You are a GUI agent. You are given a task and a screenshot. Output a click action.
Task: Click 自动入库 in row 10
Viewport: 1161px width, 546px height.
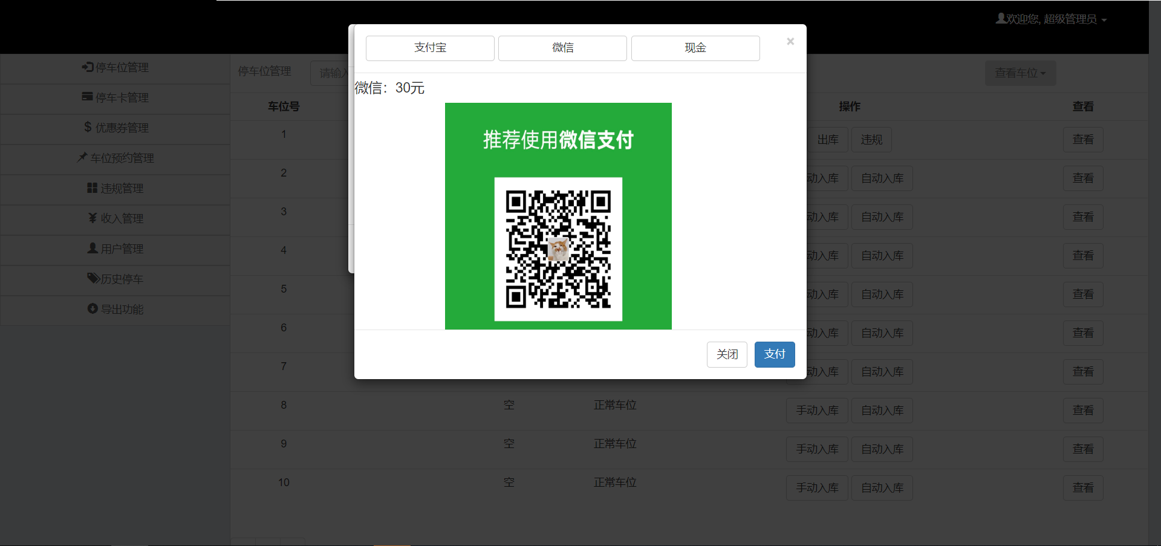pos(882,488)
